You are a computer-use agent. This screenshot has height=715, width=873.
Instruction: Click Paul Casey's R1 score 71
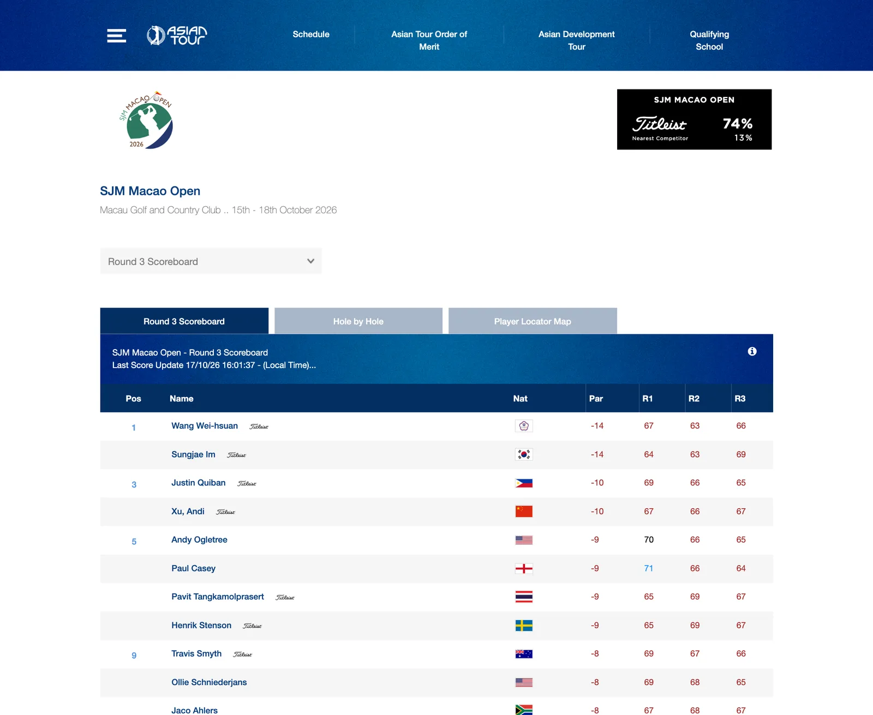[649, 568]
